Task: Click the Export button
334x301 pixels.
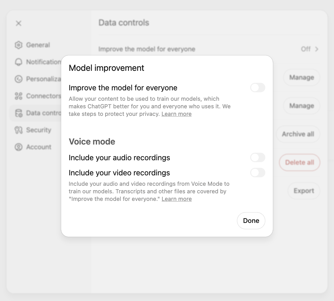Action: coord(304,191)
